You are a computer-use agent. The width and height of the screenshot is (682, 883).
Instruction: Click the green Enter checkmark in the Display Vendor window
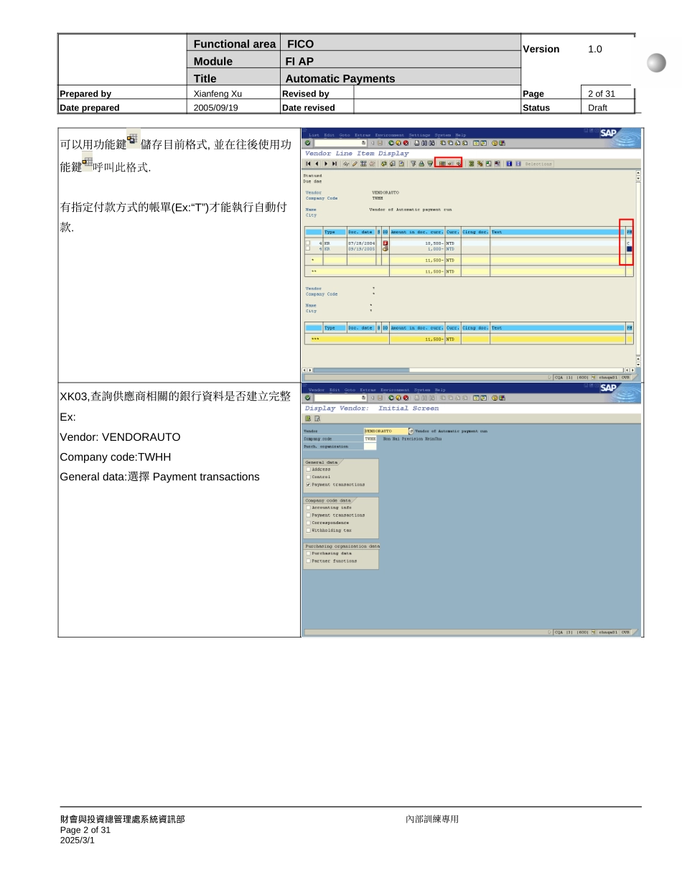[x=308, y=398]
